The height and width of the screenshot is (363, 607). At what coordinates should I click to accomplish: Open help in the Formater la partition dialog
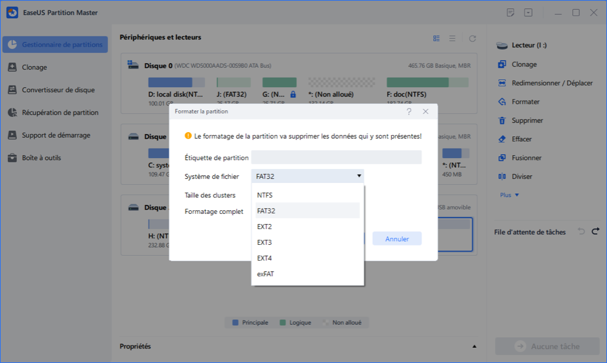click(409, 112)
